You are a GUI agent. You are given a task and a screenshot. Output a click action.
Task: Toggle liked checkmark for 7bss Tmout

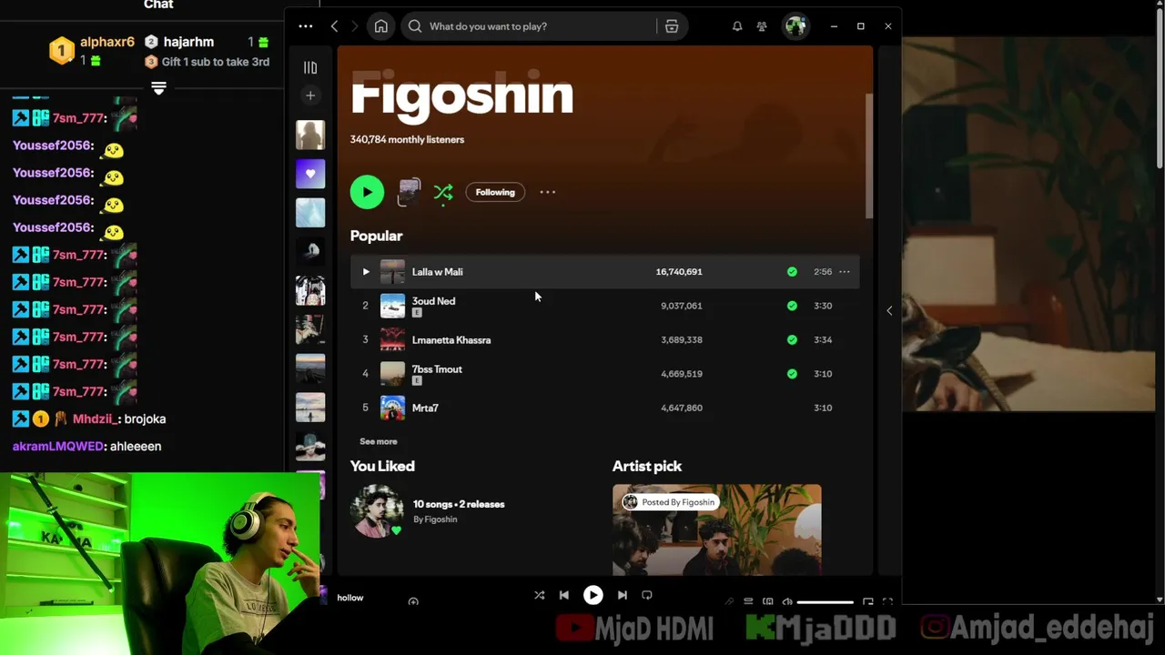[x=792, y=374]
